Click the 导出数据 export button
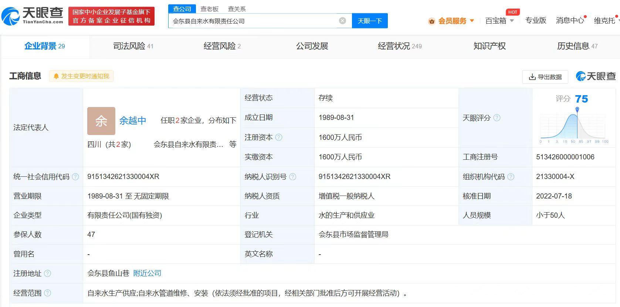 click(545, 77)
